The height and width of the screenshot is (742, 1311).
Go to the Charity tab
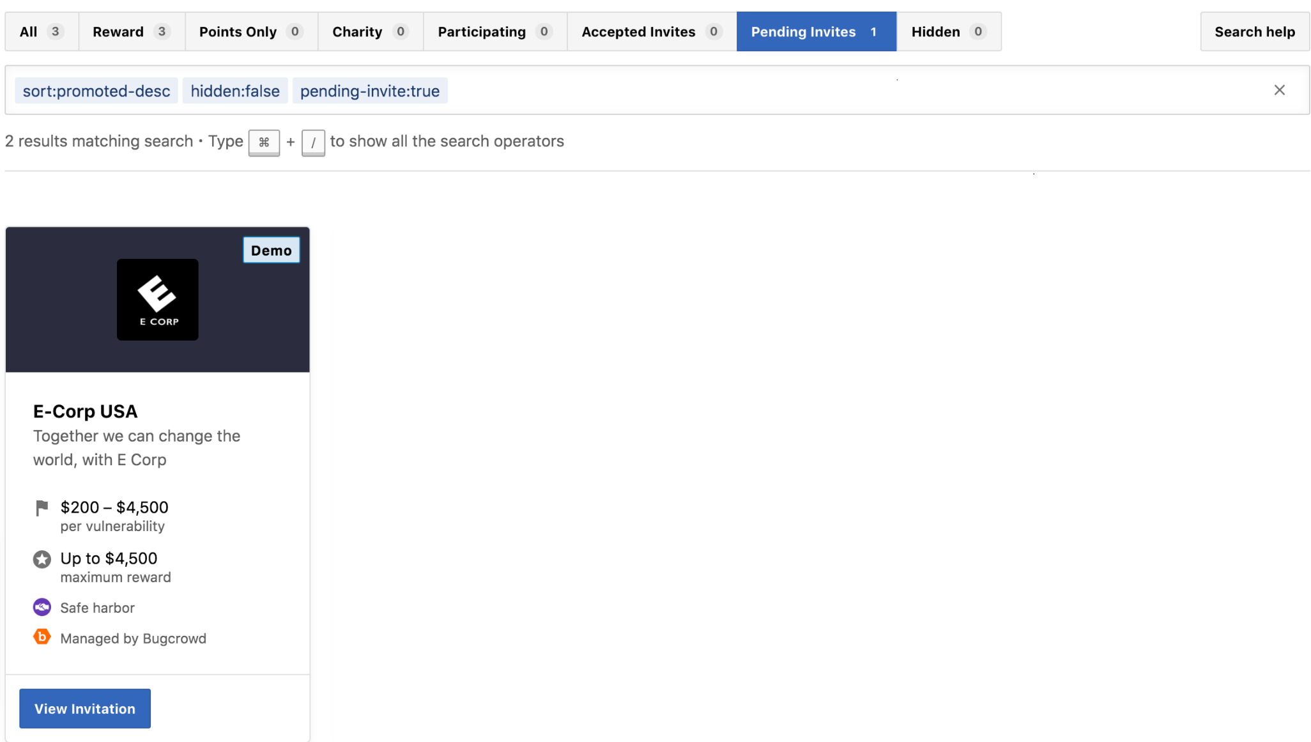pyautogui.click(x=371, y=31)
